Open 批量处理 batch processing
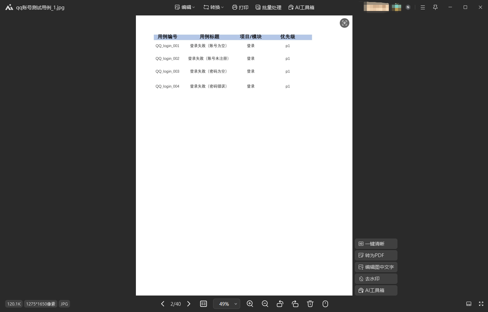This screenshot has height=312, width=488. click(268, 7)
